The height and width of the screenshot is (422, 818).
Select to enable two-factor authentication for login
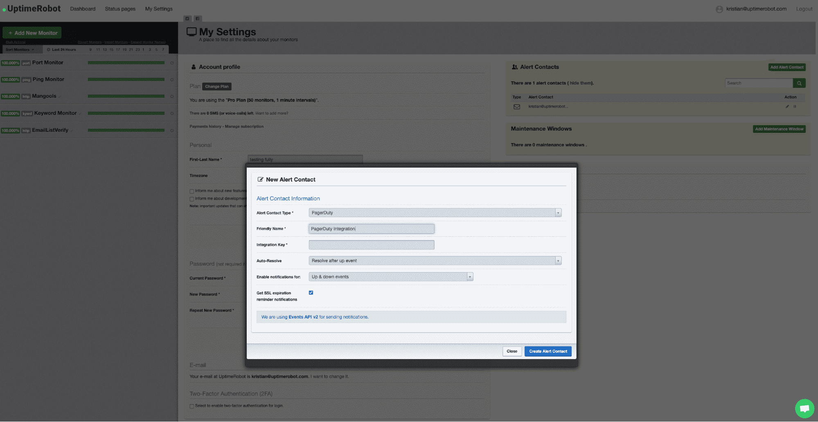(x=192, y=406)
